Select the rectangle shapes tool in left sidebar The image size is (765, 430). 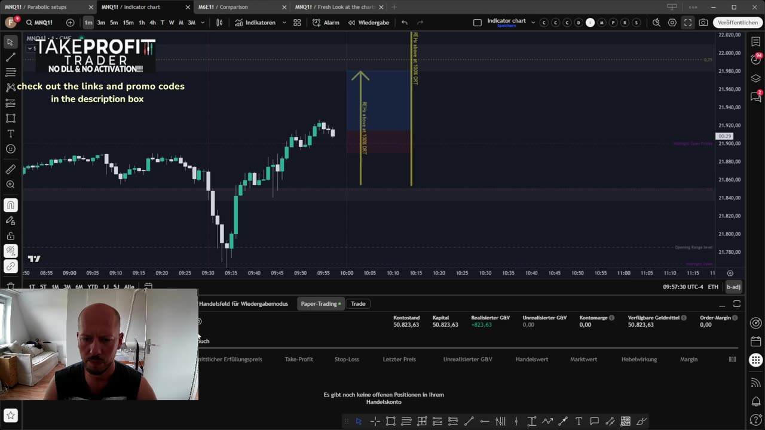10,118
